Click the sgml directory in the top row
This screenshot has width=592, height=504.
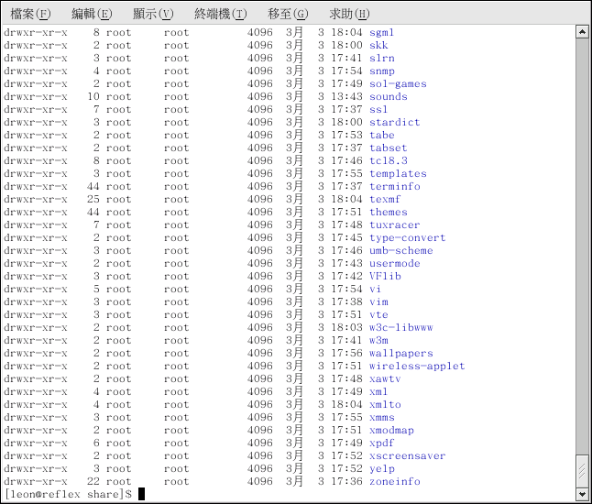[x=381, y=32]
